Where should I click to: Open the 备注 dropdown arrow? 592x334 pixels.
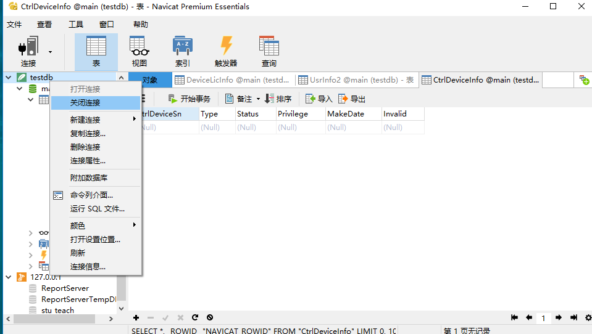tap(258, 99)
